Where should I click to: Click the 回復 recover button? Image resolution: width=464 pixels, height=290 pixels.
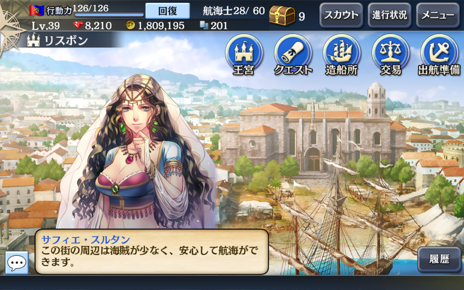click(168, 11)
